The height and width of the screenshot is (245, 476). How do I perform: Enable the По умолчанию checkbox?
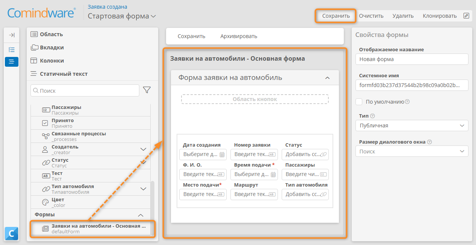pos(359,102)
